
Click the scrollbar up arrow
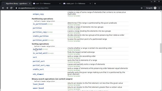(161, 12)
